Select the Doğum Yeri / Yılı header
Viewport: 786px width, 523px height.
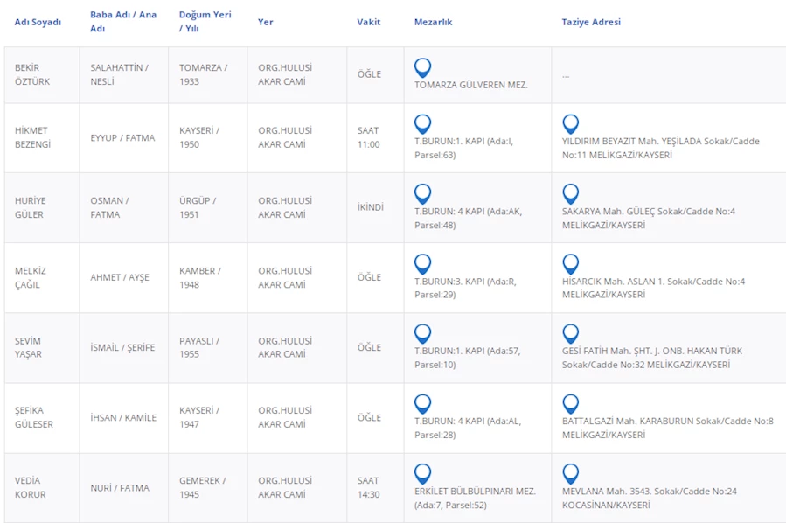(x=205, y=22)
